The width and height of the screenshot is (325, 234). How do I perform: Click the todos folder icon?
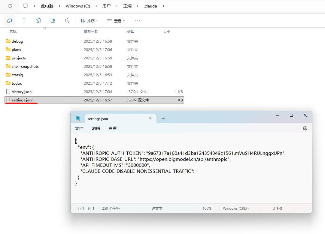click(x=8, y=83)
